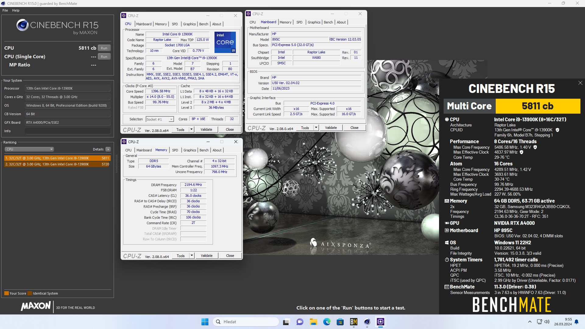The width and height of the screenshot is (585, 329).
Task: Open Graphics tab in top-left CPU-Z
Action: [190, 24]
